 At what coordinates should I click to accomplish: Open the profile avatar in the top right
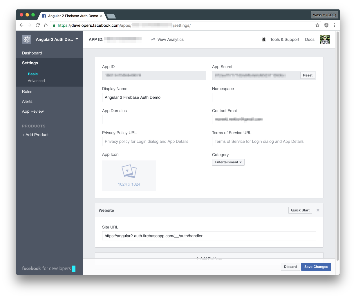(325, 39)
